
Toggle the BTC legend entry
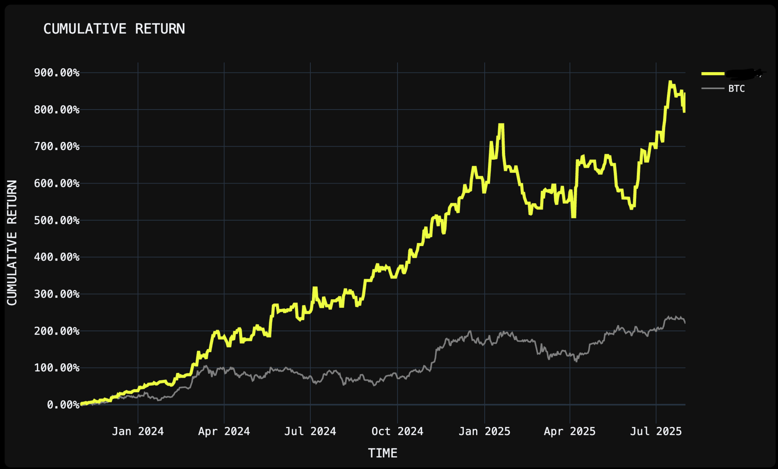(736, 88)
